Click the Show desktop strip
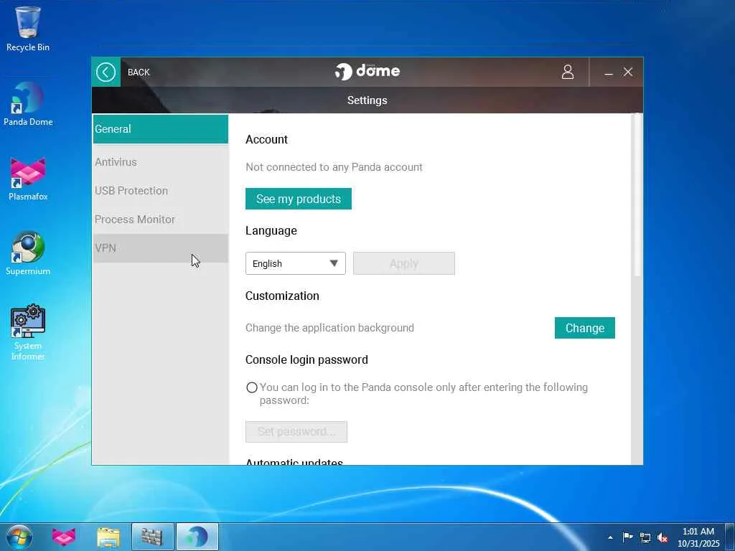The width and height of the screenshot is (735, 551). [x=730, y=537]
